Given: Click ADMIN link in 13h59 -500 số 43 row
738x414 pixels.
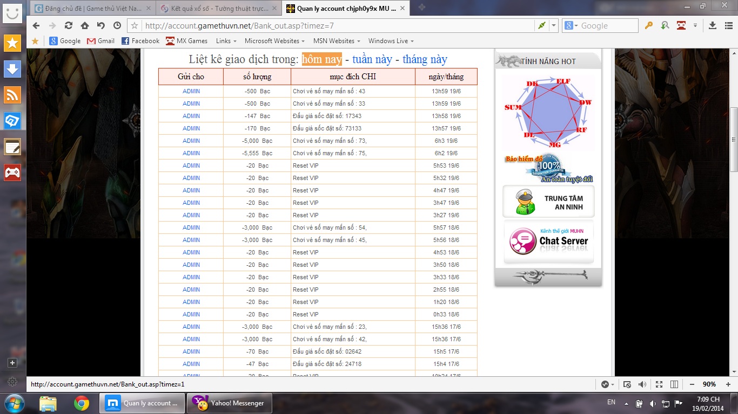Looking at the screenshot, I should 191,91.
